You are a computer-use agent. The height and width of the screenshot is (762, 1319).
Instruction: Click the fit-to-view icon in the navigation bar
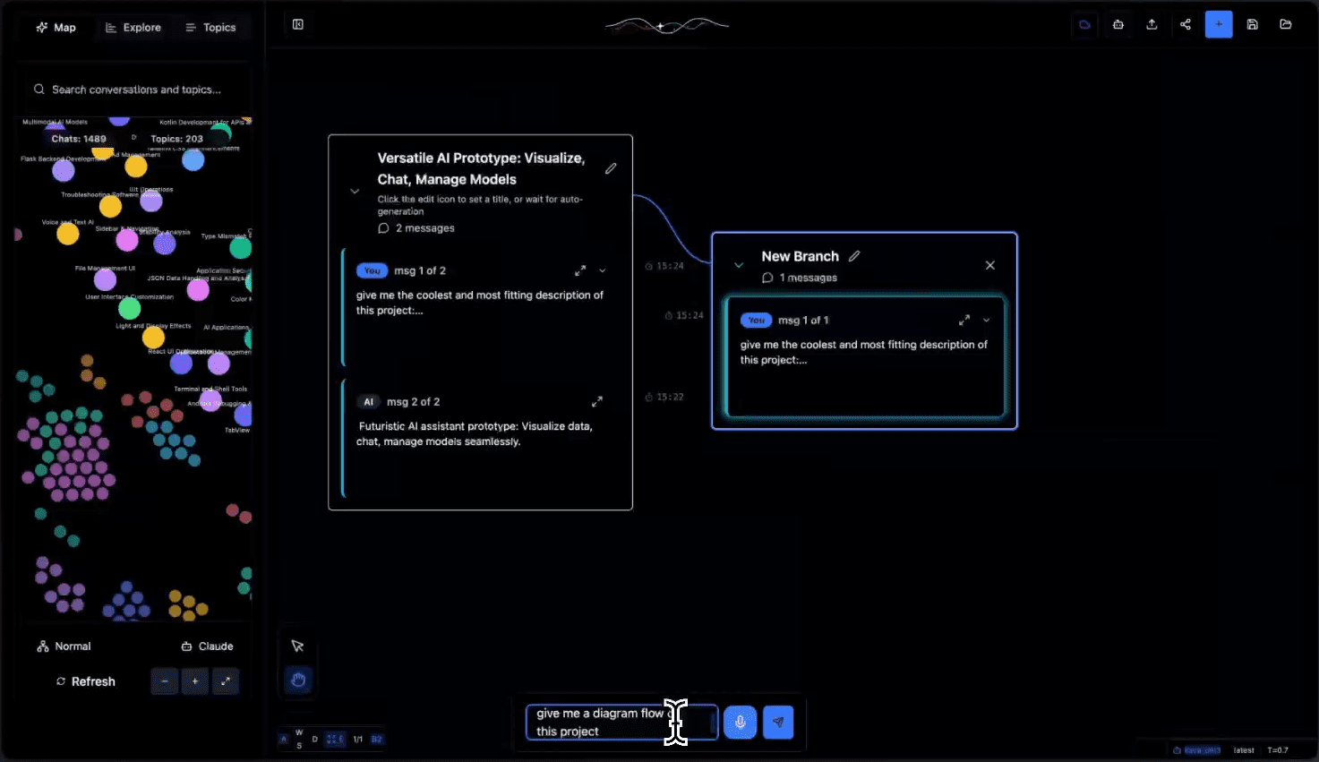click(x=335, y=740)
